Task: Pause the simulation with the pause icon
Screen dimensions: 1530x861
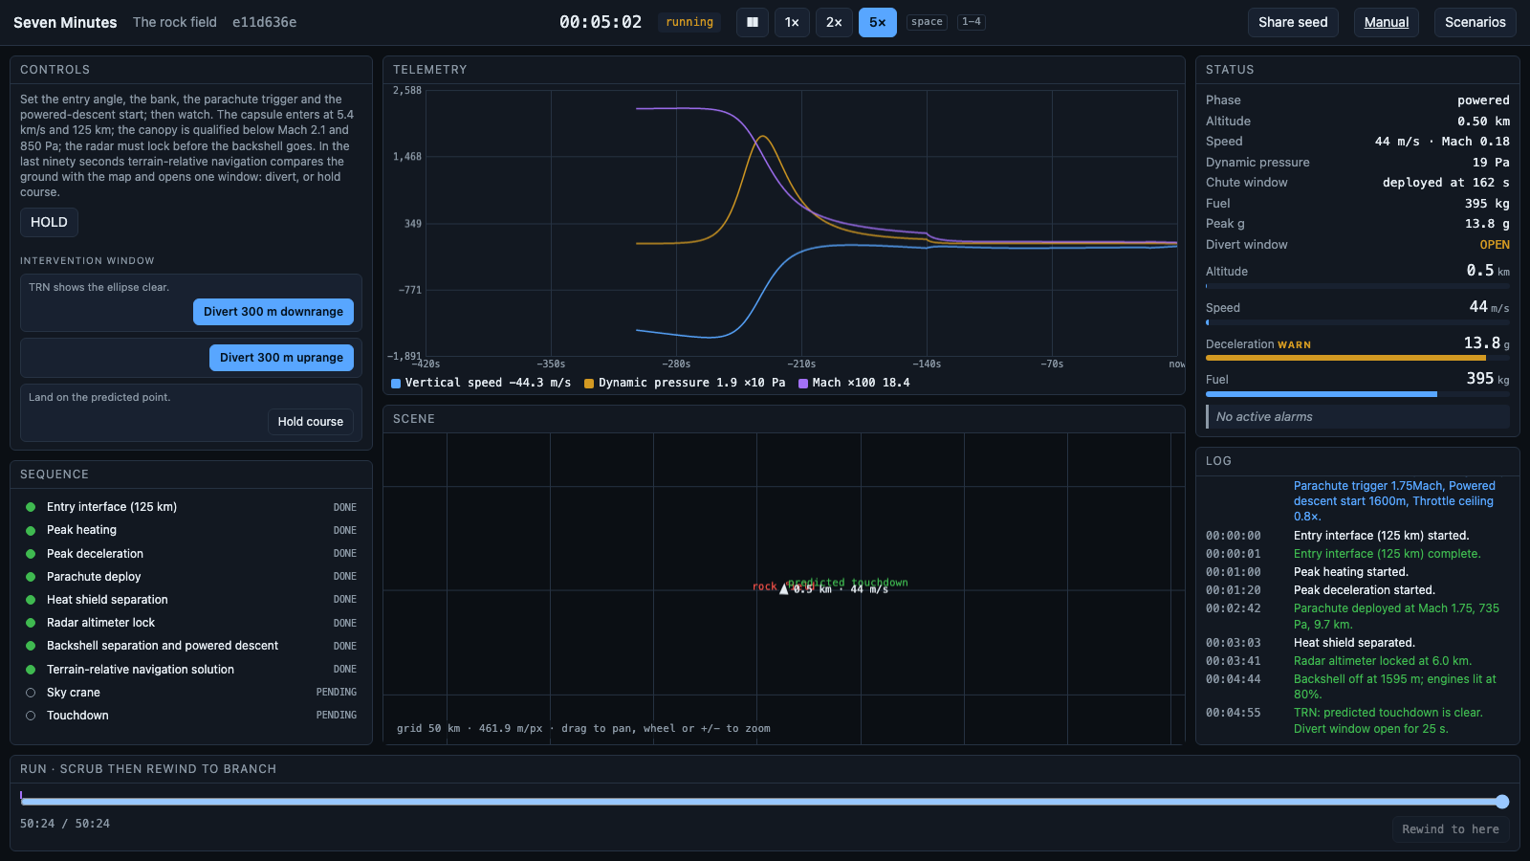Action: click(x=753, y=22)
